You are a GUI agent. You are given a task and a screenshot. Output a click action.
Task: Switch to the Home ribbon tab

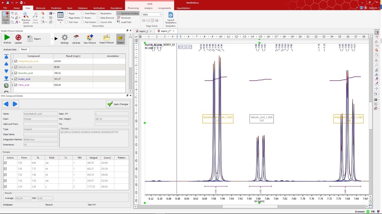click(17, 8)
